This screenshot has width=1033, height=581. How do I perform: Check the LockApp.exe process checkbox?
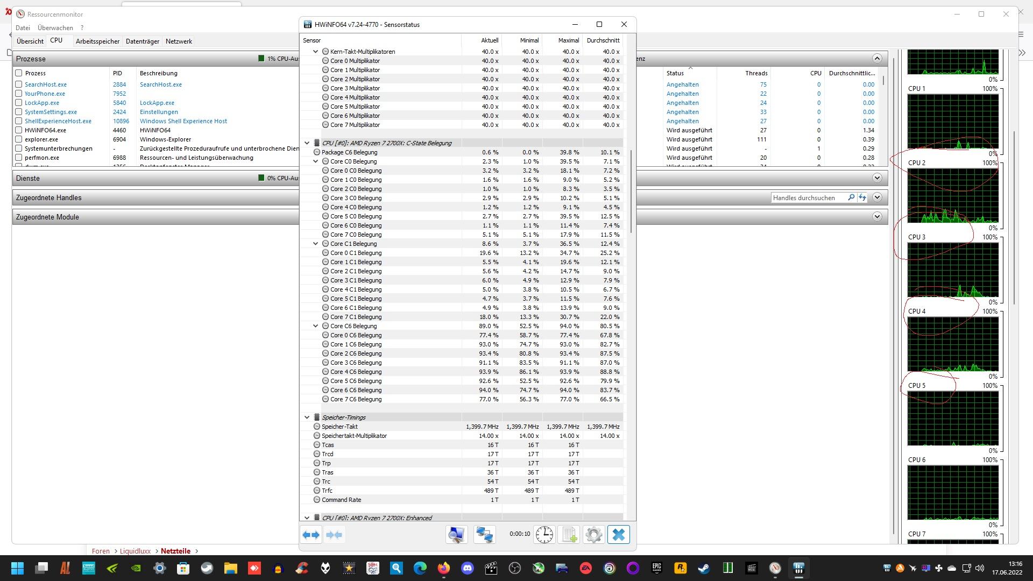[19, 103]
